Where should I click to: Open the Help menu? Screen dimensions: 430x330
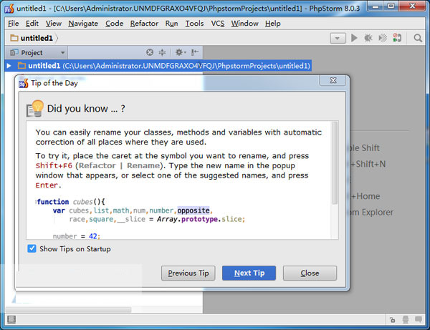(x=273, y=24)
